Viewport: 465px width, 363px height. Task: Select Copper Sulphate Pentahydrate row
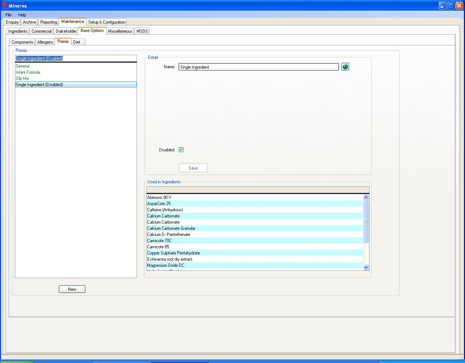pos(255,253)
